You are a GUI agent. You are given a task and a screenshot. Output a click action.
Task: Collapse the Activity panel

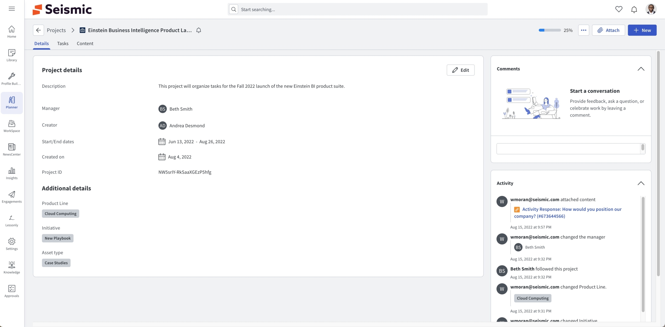pos(641,183)
